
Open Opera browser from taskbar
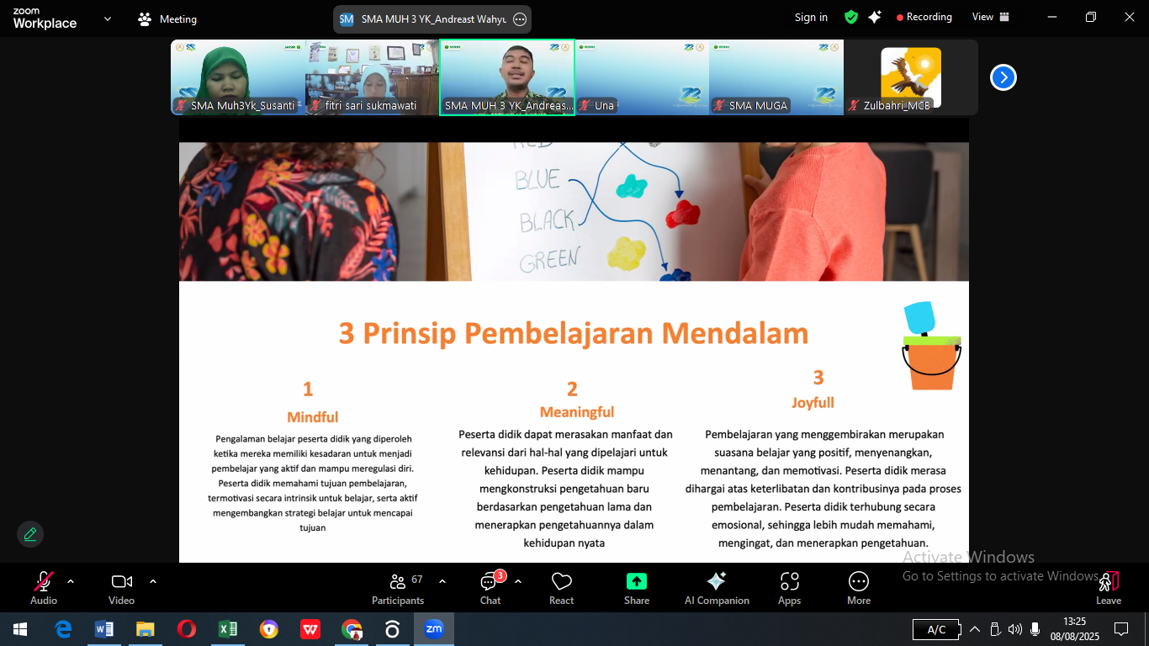187,629
